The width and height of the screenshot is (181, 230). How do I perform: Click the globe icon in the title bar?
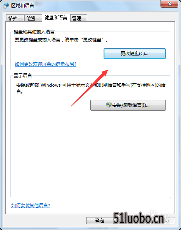tap(6, 5)
